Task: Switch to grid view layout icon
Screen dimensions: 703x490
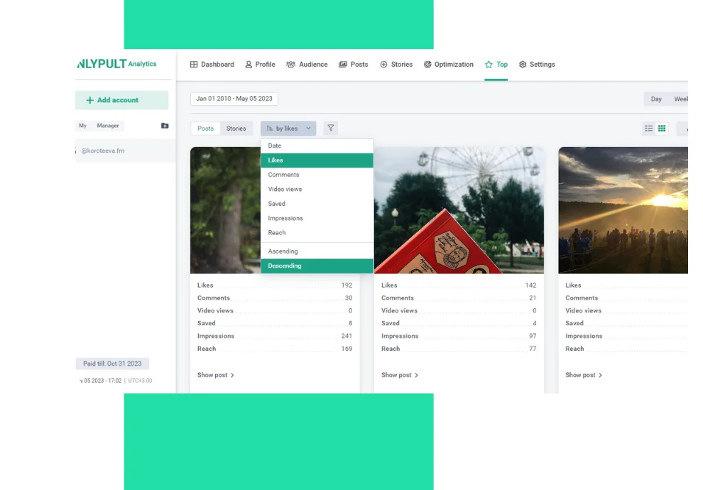Action: 662,129
